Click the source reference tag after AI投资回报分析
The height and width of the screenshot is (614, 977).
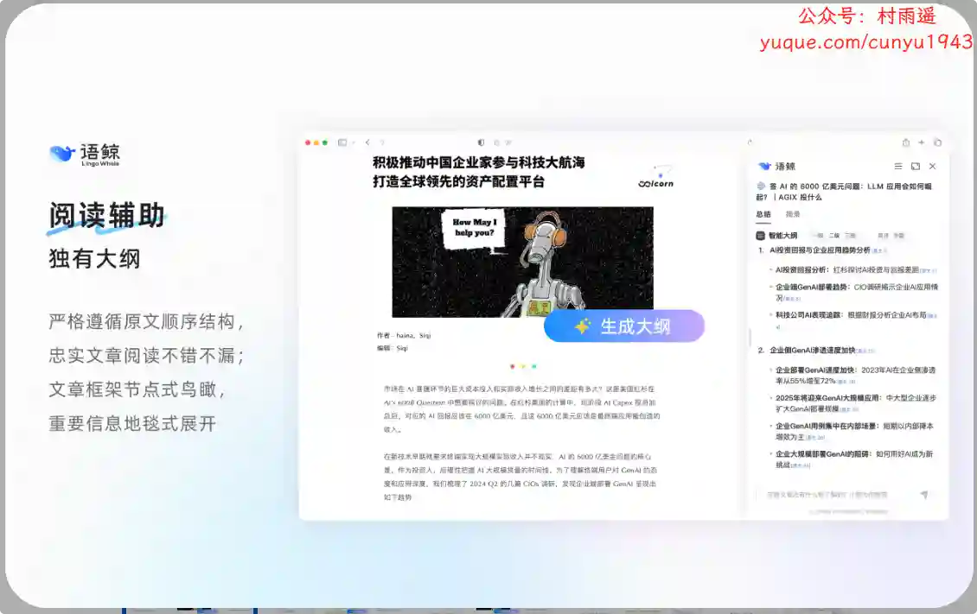point(928,270)
